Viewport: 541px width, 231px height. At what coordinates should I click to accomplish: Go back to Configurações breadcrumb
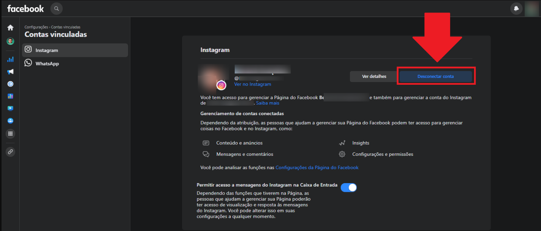(36, 27)
